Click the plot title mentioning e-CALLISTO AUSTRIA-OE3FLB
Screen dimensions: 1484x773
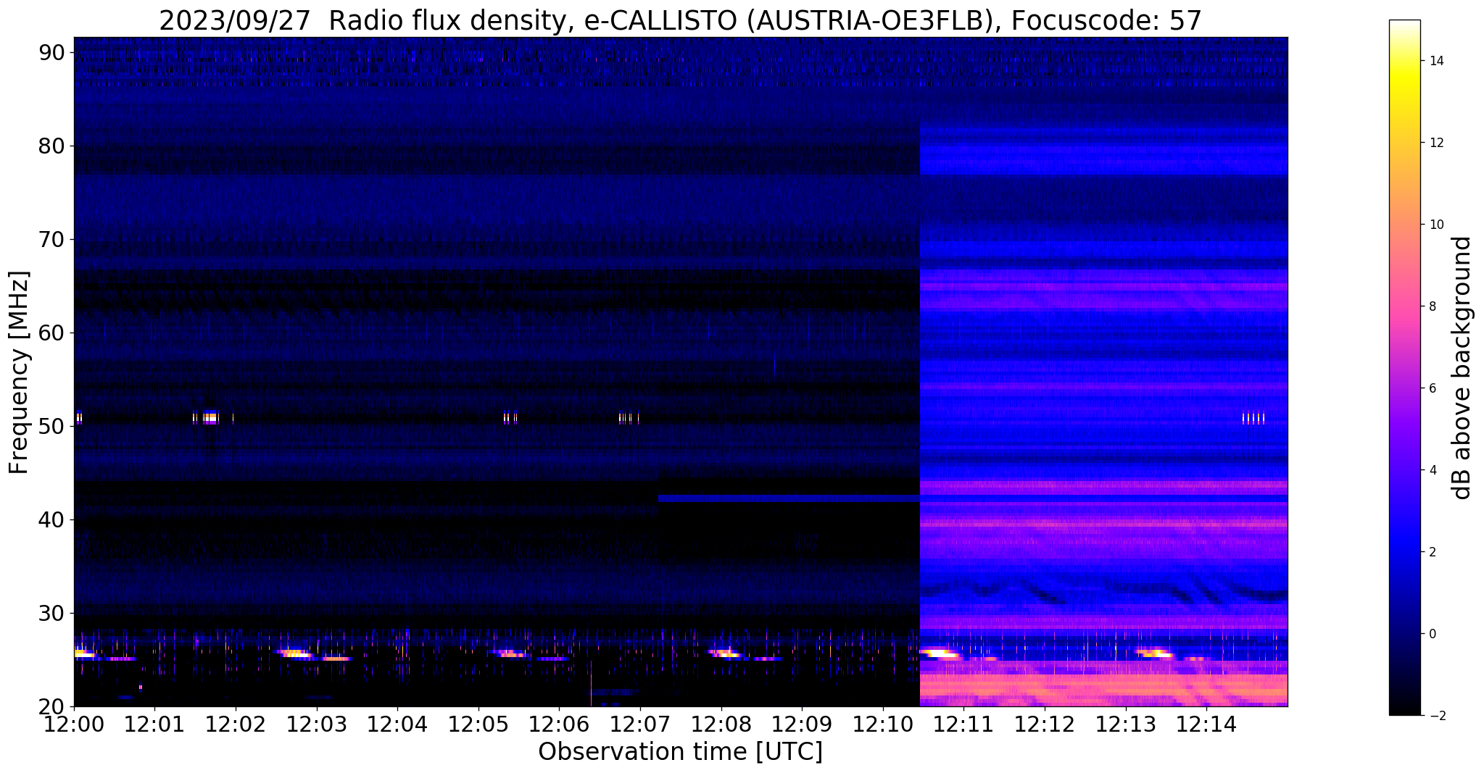pos(680,21)
